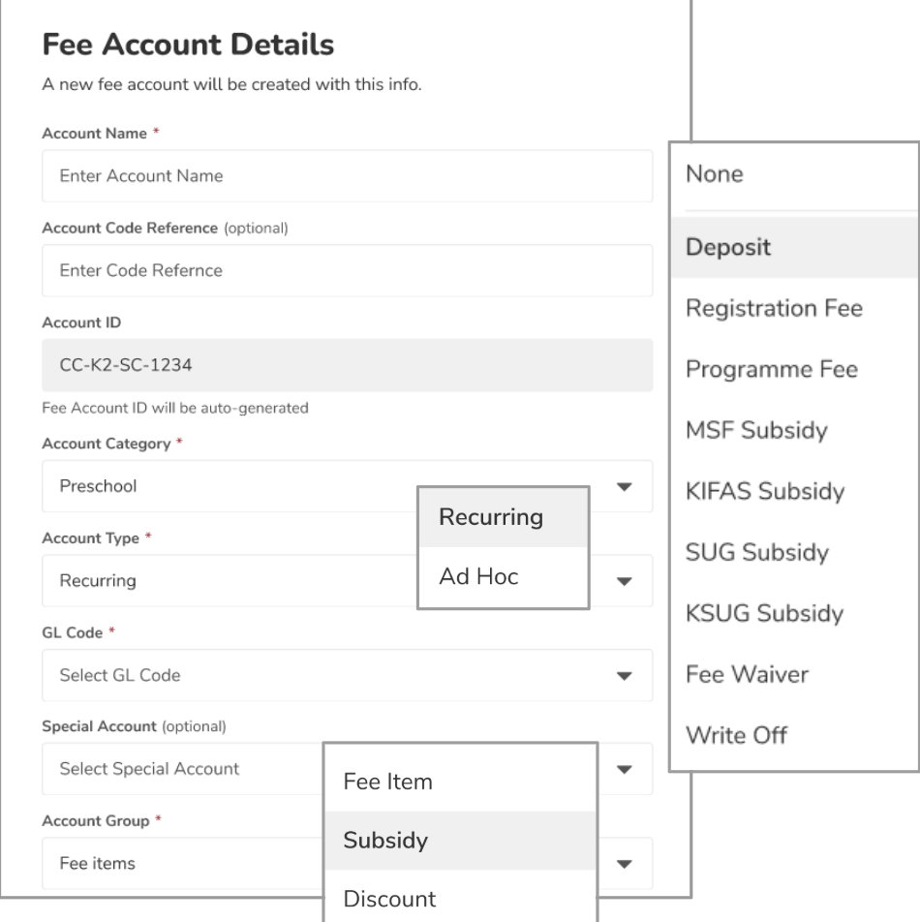Select Discount account group option
Image resolution: width=920 pixels, height=922 pixels.
(460, 899)
